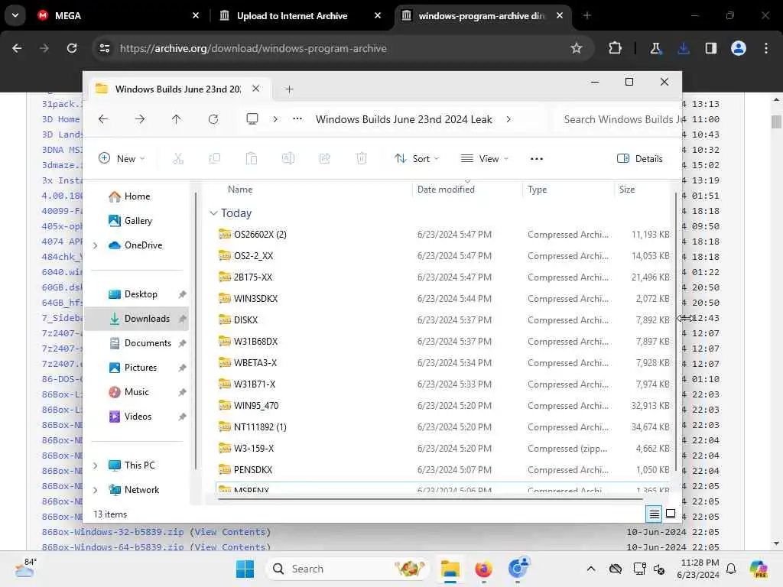Screen dimensions: 783x587
Task: Go up one folder level in Explorer
Action: tap(177, 119)
